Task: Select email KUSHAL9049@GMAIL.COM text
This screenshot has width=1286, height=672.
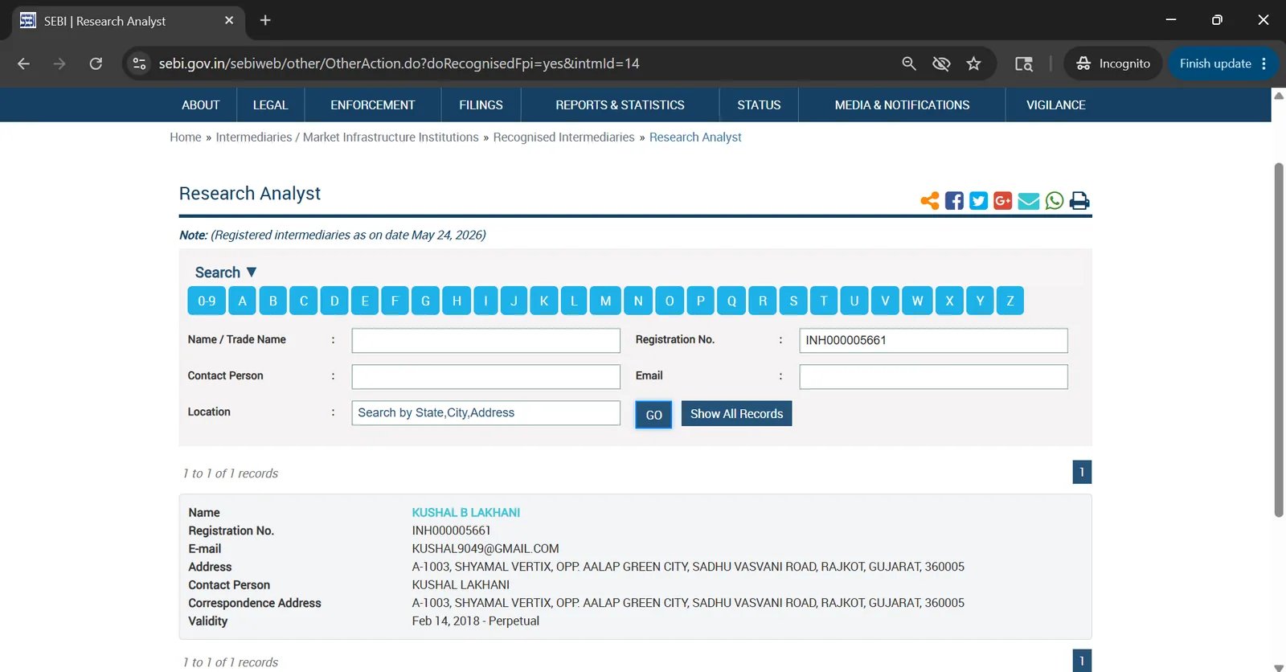Action: point(485,549)
